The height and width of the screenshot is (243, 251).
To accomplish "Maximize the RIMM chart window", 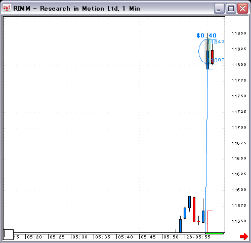I will point(231,8).
